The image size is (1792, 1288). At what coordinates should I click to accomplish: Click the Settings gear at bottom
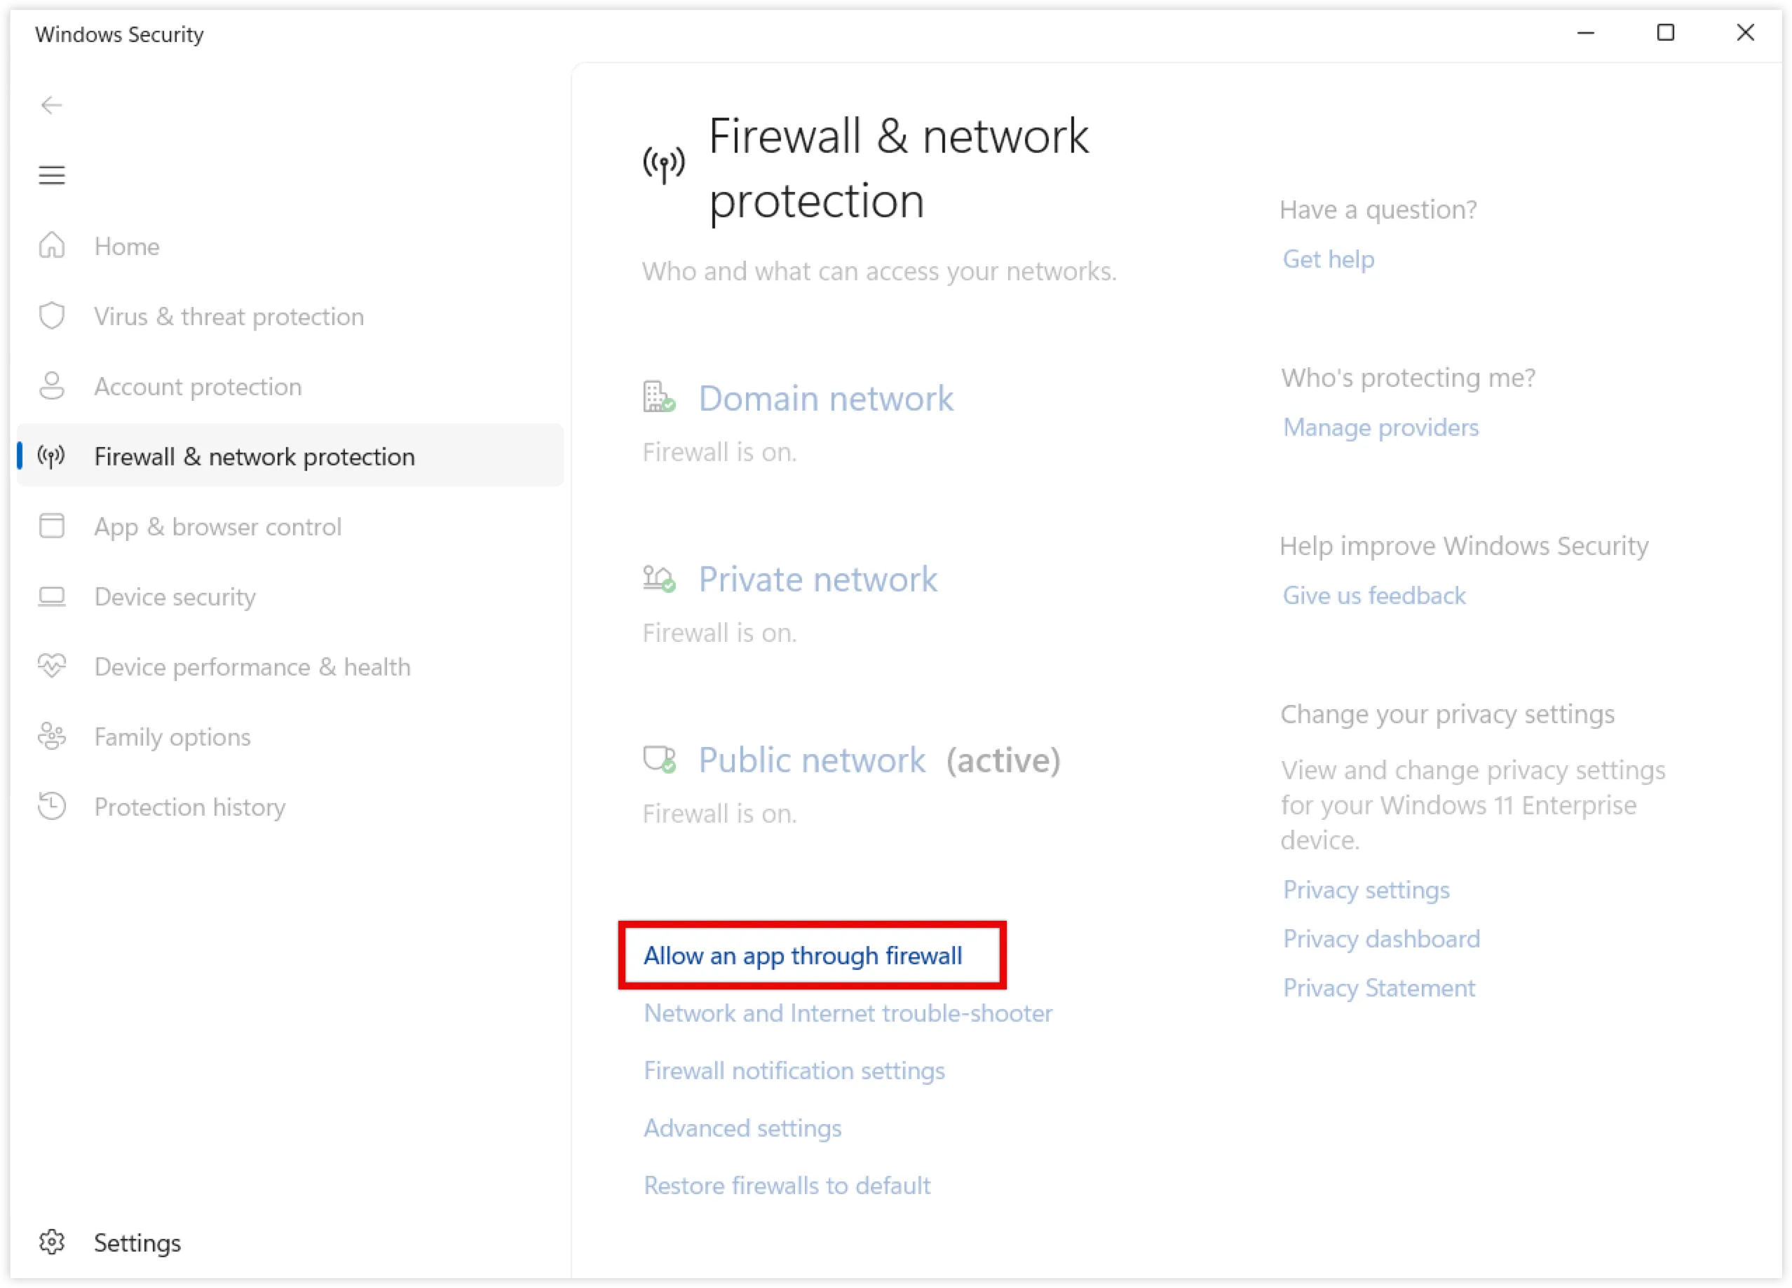52,1242
